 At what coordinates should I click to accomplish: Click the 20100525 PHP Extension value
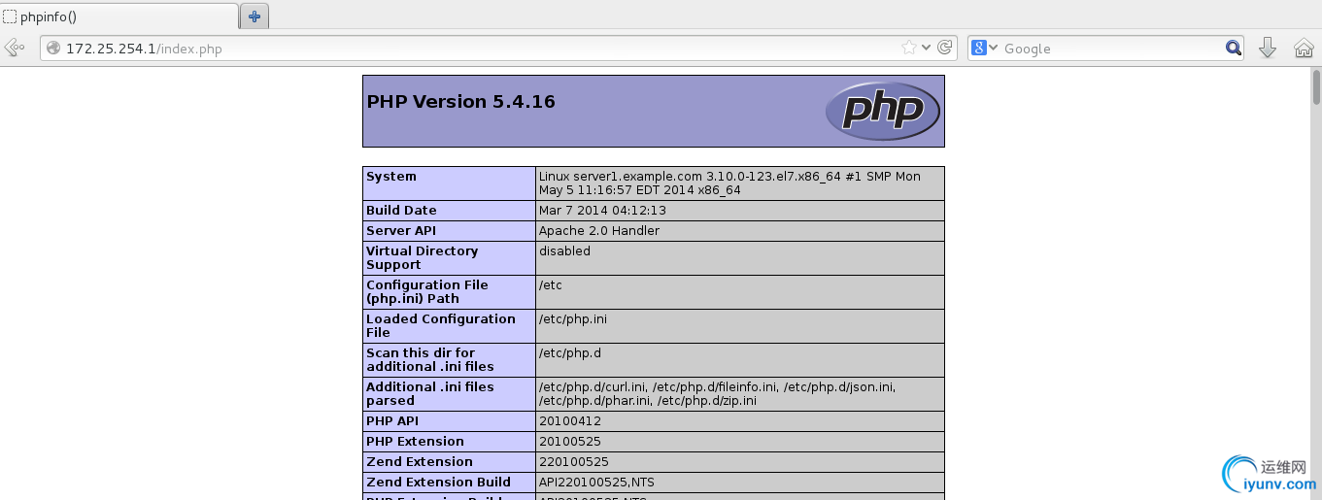coord(570,442)
